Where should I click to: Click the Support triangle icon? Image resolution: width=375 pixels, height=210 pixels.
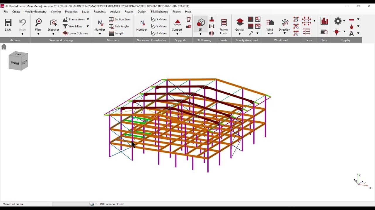pyautogui.click(x=178, y=22)
